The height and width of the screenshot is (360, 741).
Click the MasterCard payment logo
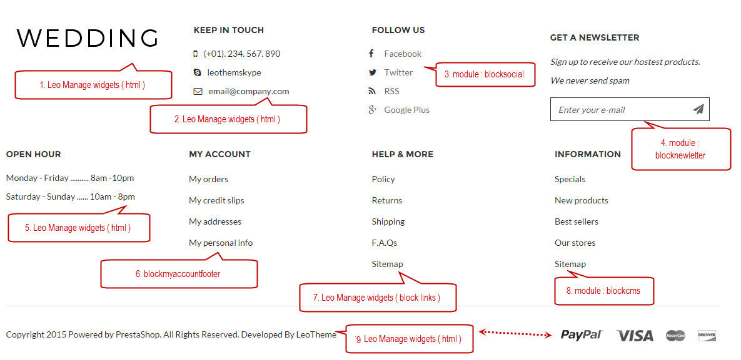pos(676,336)
